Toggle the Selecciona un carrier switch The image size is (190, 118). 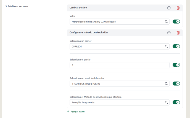pos(176,46)
